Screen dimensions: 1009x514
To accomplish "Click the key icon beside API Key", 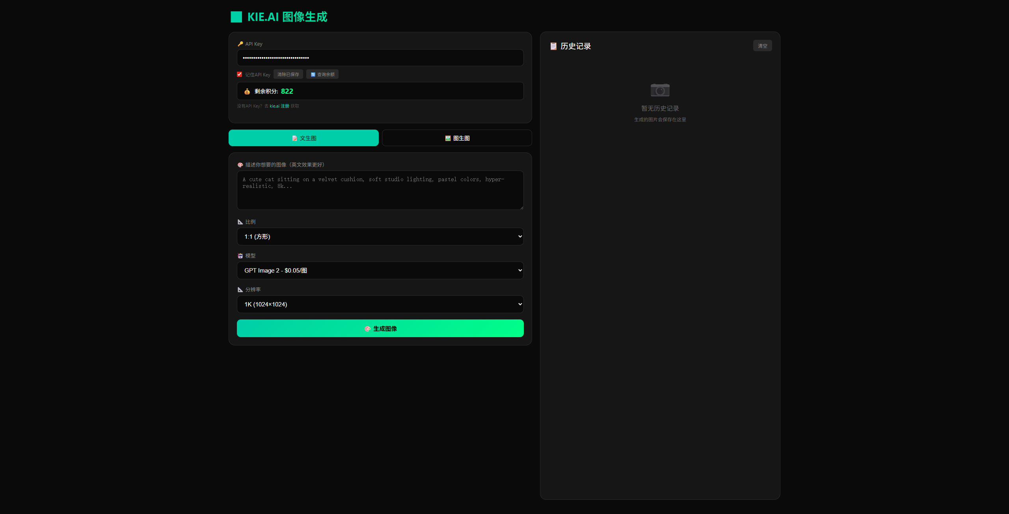I will click(240, 44).
